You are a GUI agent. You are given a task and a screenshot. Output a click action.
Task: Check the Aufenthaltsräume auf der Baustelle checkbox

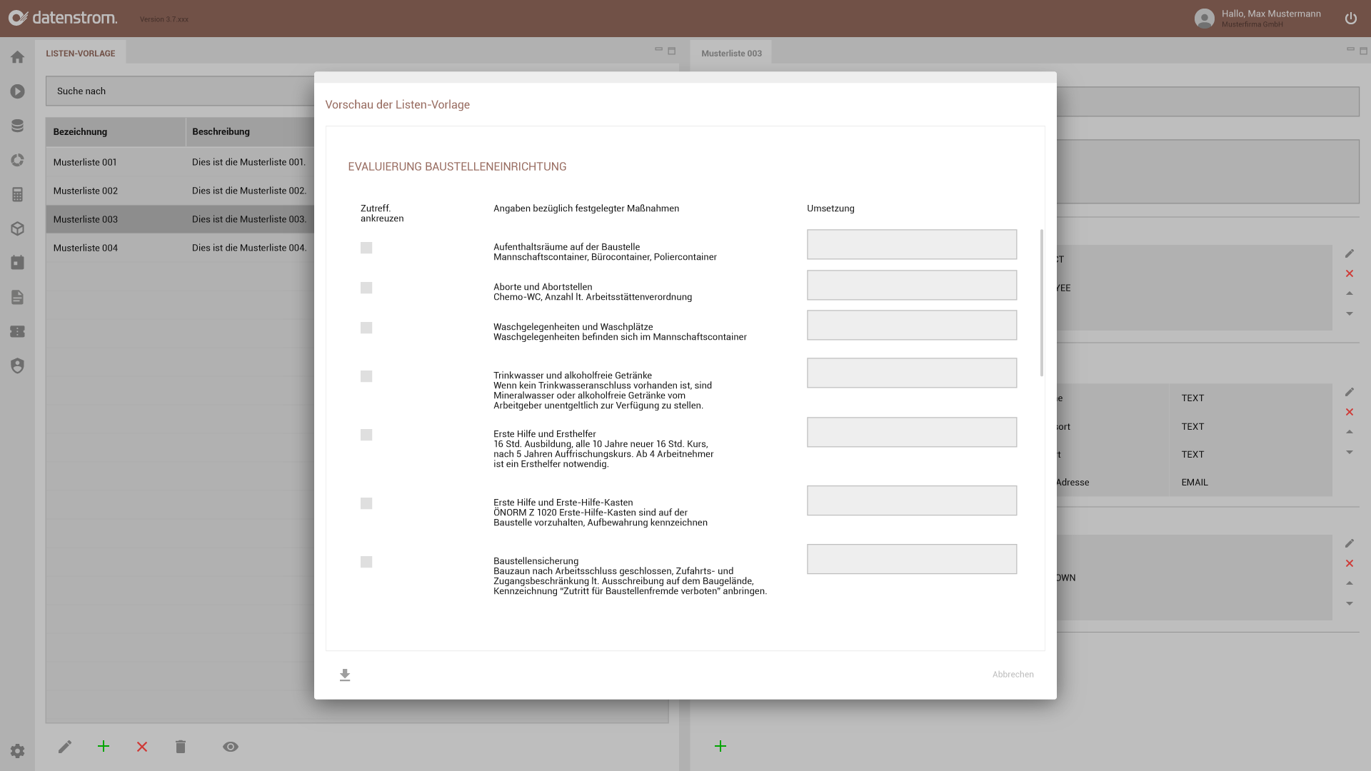[x=366, y=248]
